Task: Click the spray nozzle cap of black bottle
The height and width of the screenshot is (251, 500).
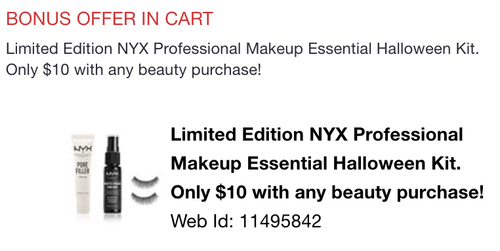Action: pyautogui.click(x=113, y=146)
